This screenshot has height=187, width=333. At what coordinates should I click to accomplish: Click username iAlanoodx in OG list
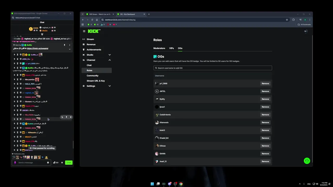164,122
